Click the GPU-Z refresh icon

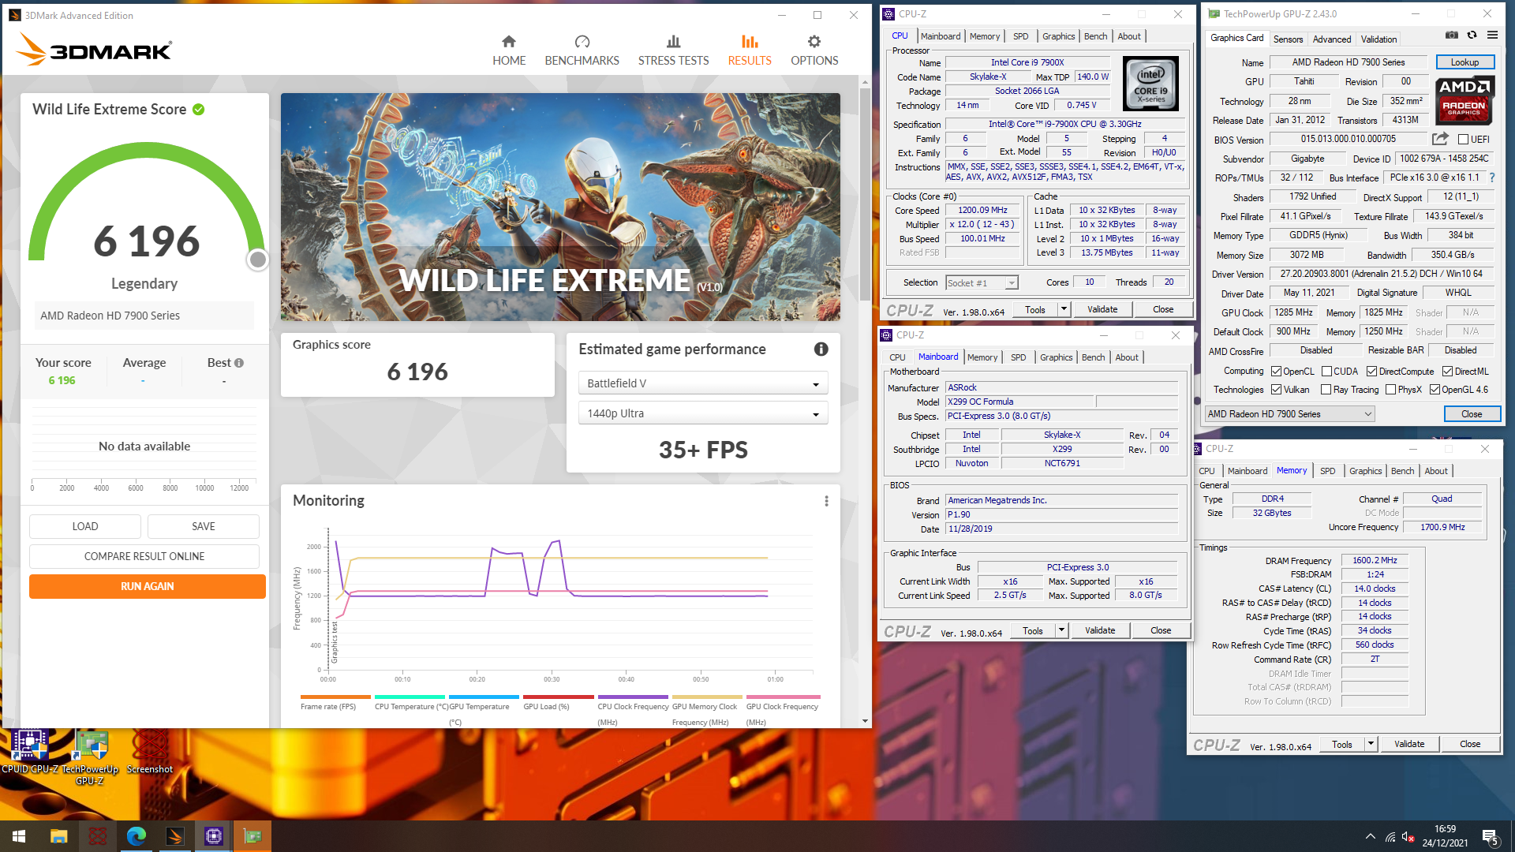pyautogui.click(x=1472, y=35)
